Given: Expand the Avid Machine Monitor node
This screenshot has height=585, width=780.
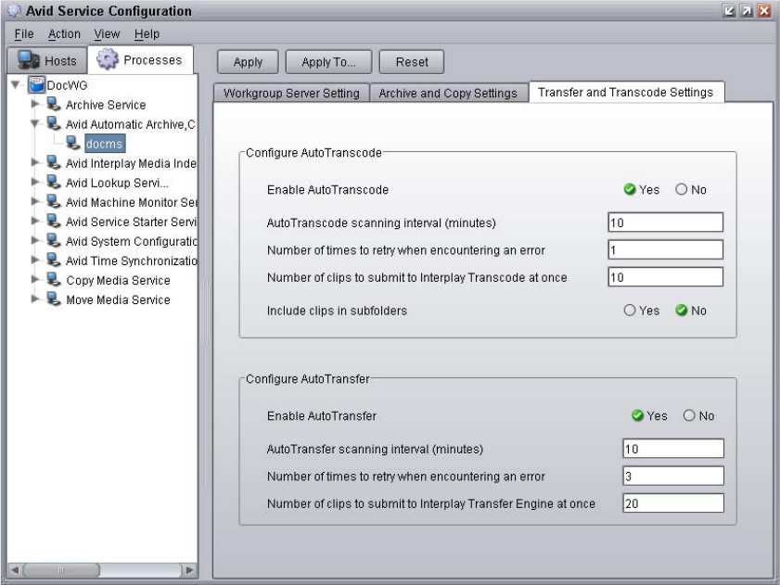Looking at the screenshot, I should [x=35, y=201].
